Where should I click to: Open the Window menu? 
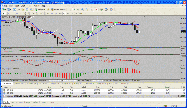click(37, 6)
